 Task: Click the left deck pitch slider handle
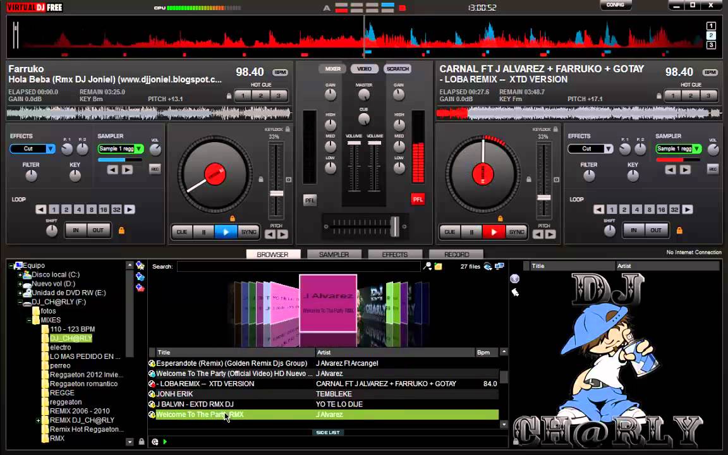pos(276,193)
